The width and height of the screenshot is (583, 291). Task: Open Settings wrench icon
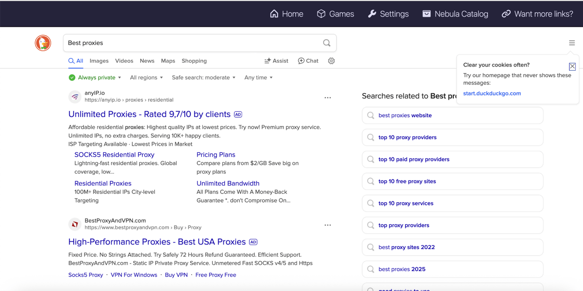pyautogui.click(x=372, y=14)
